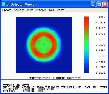Click the red top of the color scale bar
Screen dimensions: 109x94
point(87,20)
